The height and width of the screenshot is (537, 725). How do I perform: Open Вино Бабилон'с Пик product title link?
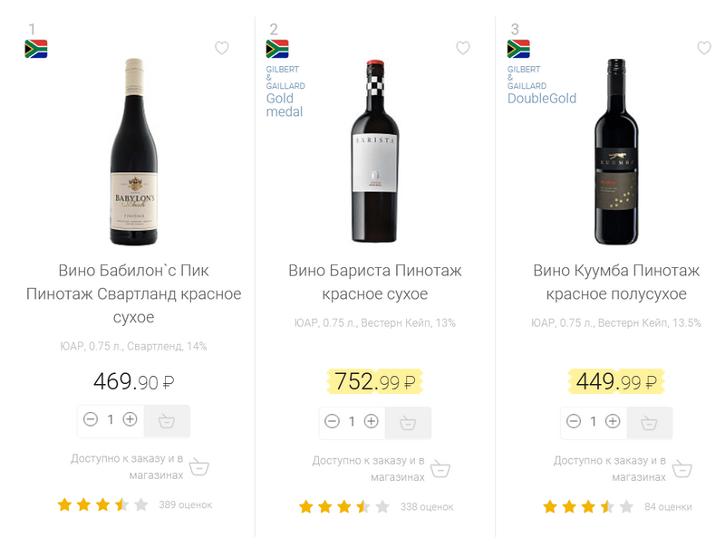[x=134, y=293]
